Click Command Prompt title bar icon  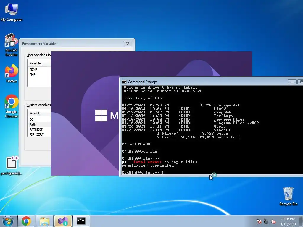tap(124, 82)
